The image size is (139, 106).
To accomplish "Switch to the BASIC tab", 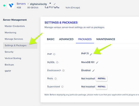I will (x=51, y=39).
